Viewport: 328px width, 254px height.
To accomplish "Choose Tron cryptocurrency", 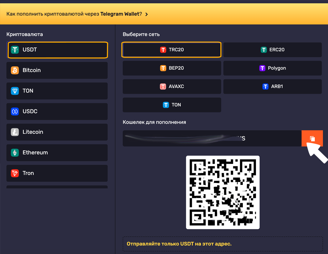I will (57, 173).
